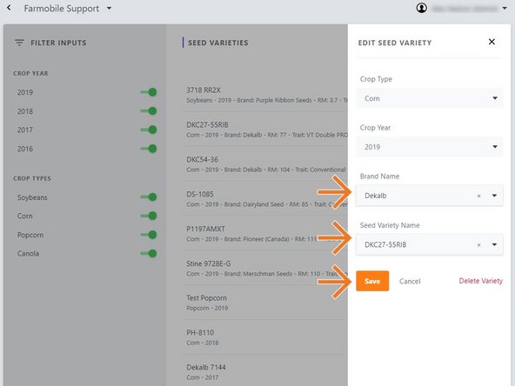Expand the account menu caret
515x386 pixels.
click(x=505, y=8)
